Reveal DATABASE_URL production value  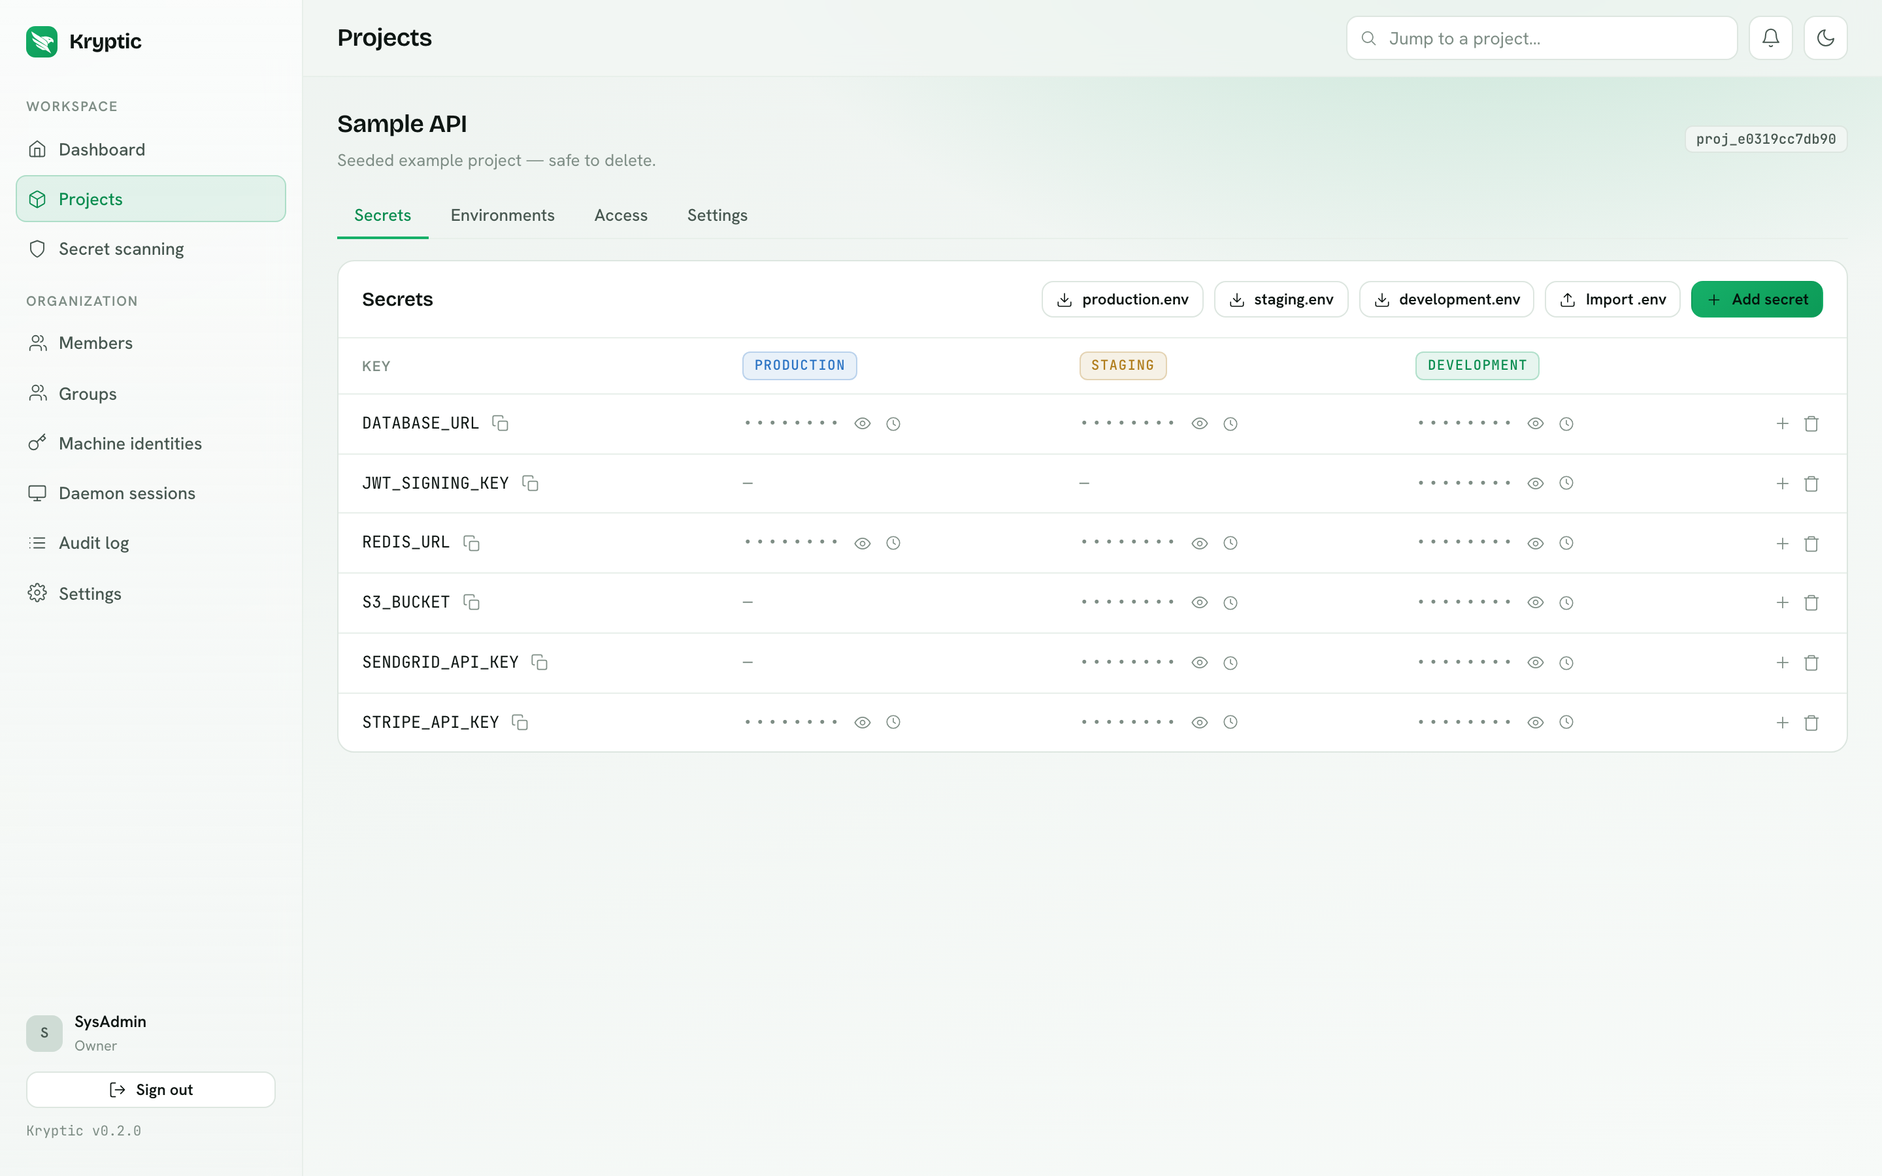point(863,424)
